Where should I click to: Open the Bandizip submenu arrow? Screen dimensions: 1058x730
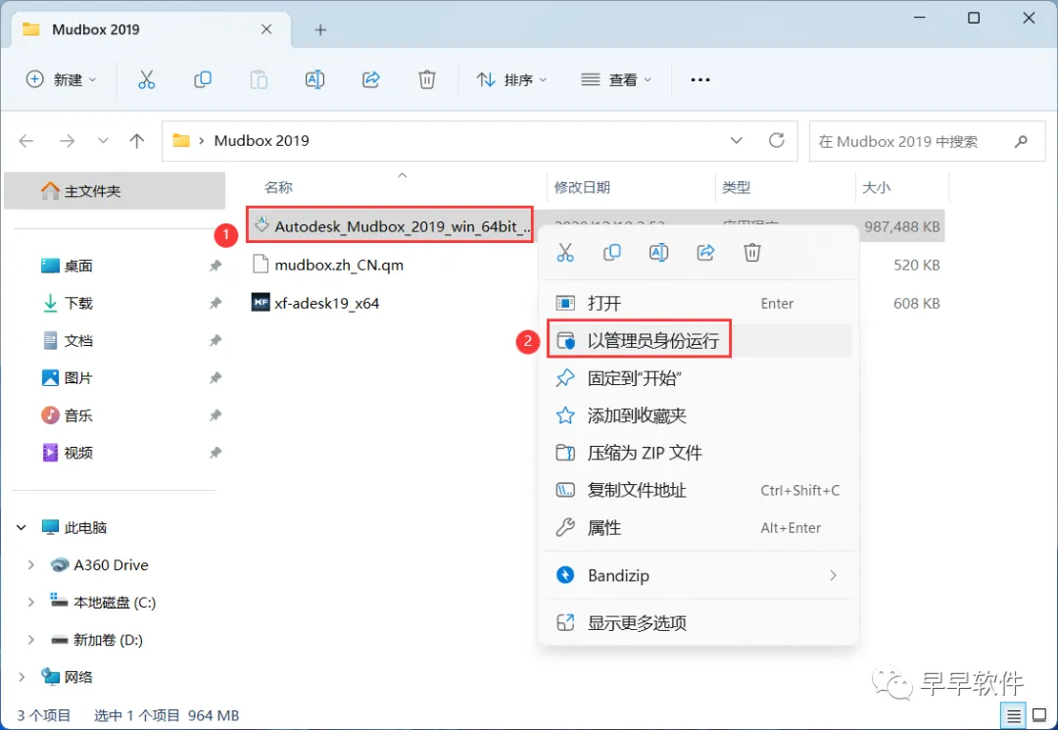click(x=834, y=575)
